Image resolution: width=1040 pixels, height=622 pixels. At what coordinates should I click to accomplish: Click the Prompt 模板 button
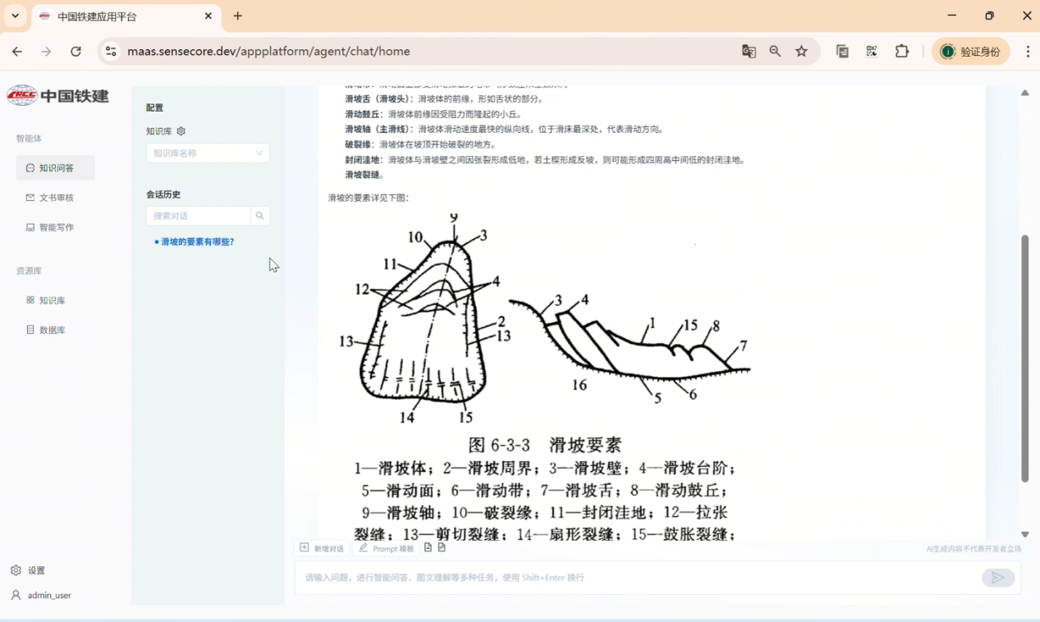[387, 548]
